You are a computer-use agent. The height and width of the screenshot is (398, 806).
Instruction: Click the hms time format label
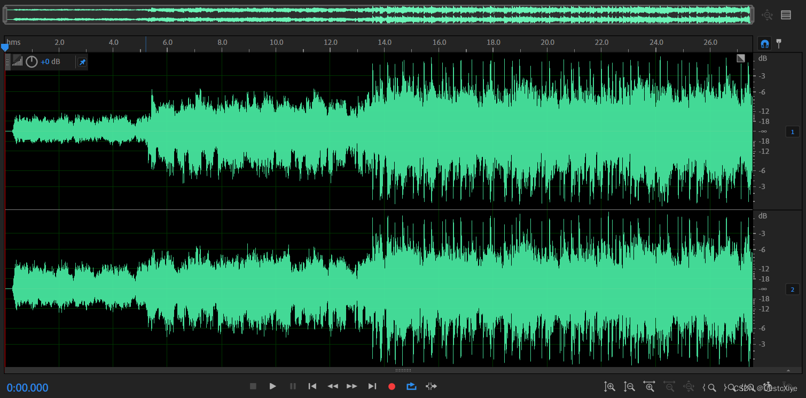coord(14,42)
